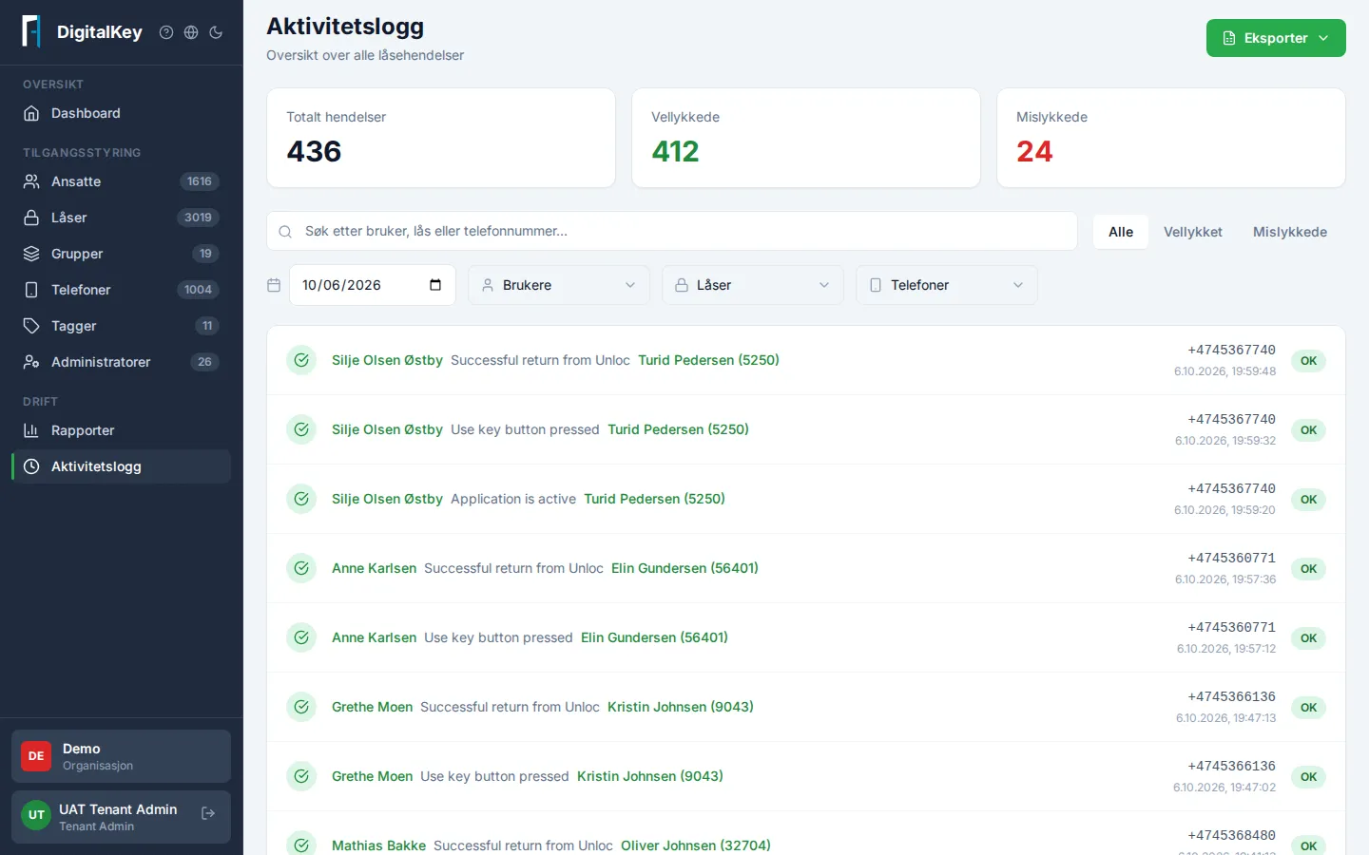Click the date field showing 10/06/2026
Viewport: 1369px width, 855px height.
pyautogui.click(x=373, y=285)
